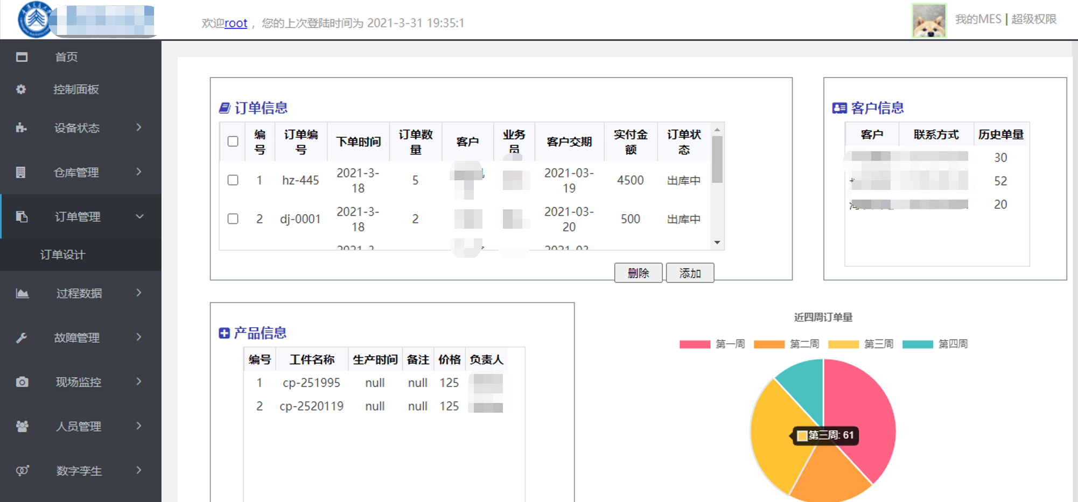Click the personnel management users icon
This screenshot has width=1078, height=502.
22,426
